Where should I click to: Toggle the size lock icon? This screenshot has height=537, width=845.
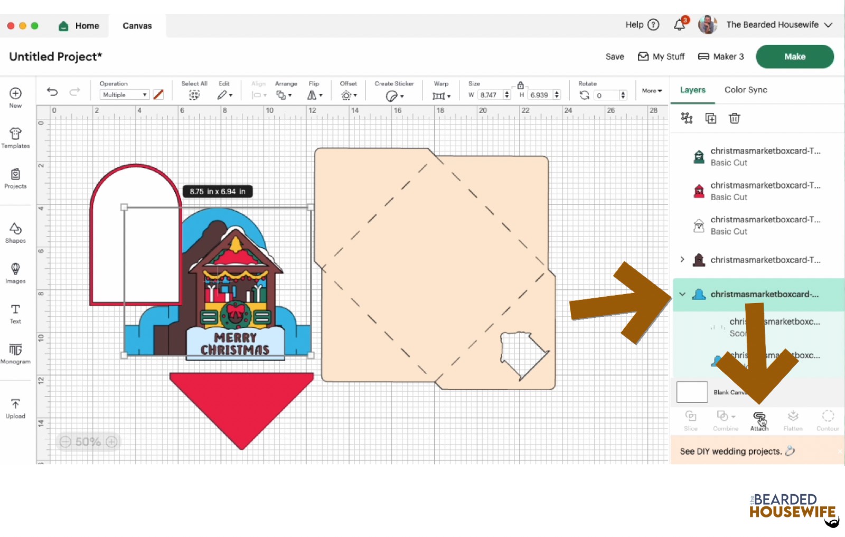pyautogui.click(x=520, y=85)
